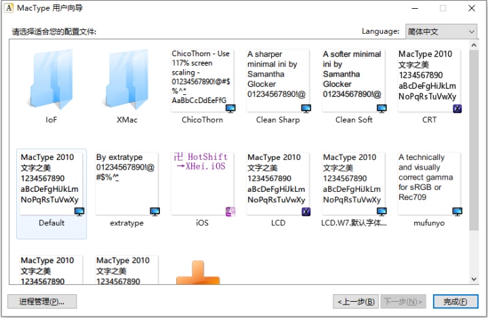Click the monitor icon on extratype thumbnail

[x=155, y=212]
